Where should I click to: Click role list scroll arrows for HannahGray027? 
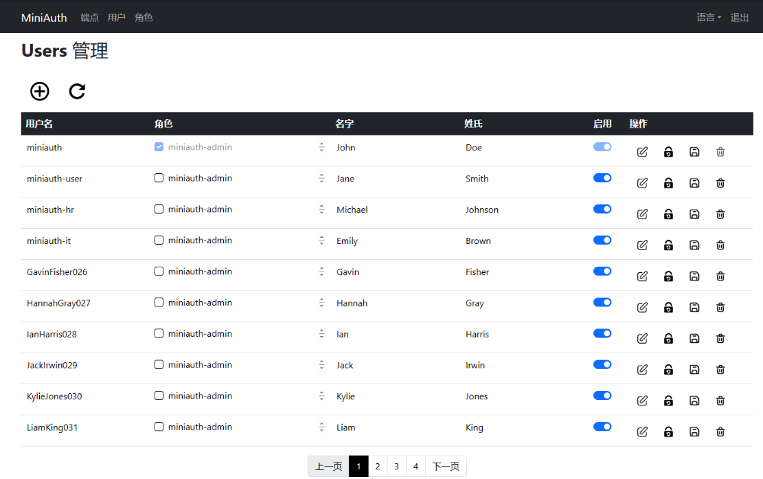click(321, 302)
